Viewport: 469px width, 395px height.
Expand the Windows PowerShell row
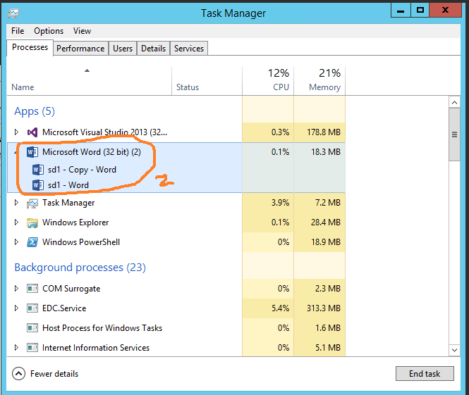click(16, 242)
